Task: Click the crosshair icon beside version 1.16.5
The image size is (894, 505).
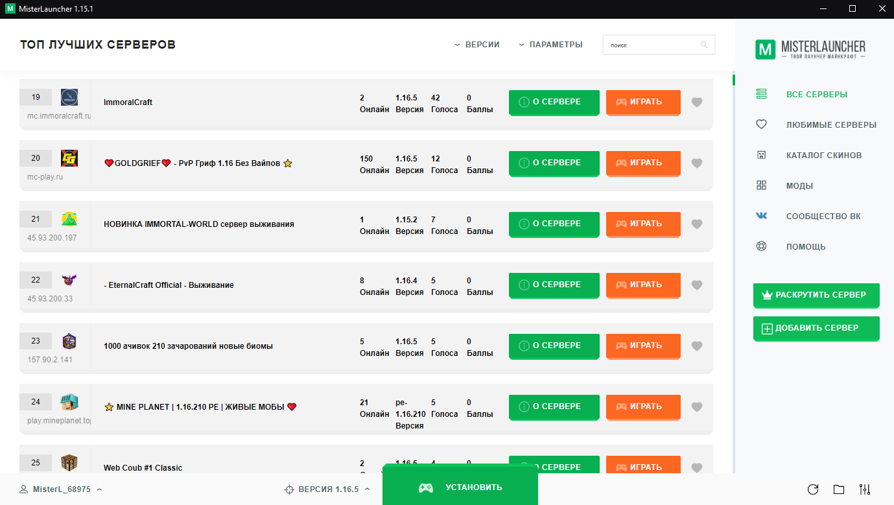Action: [x=290, y=489]
